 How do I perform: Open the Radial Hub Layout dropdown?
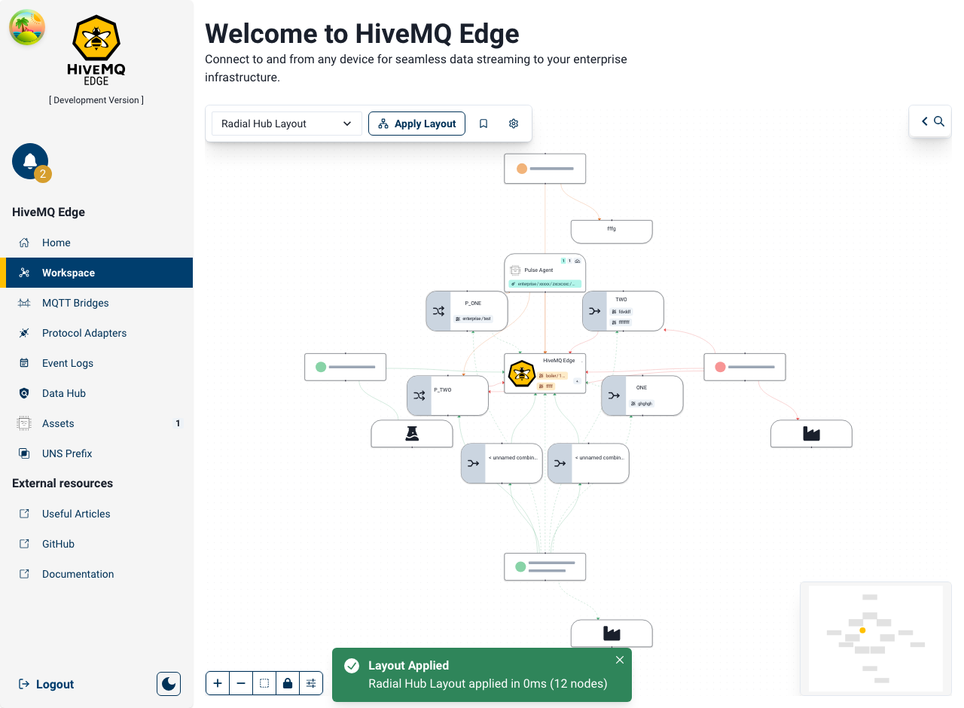pos(286,124)
